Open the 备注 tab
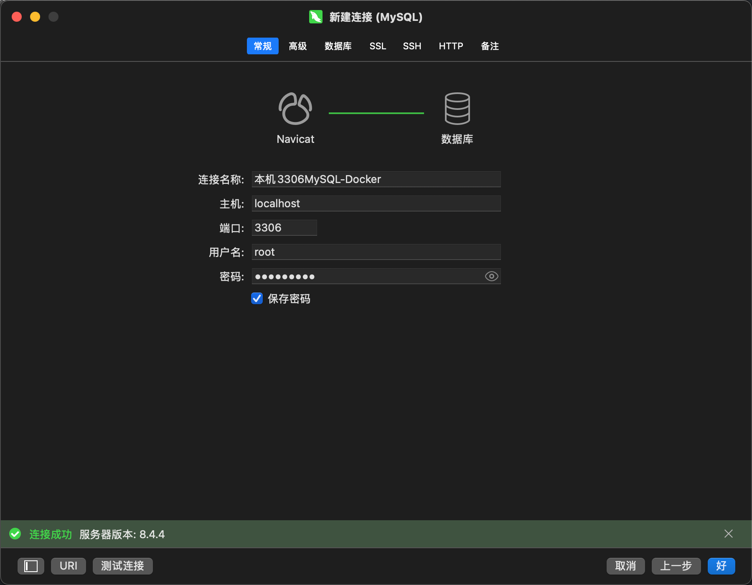The width and height of the screenshot is (752, 585). pos(490,46)
